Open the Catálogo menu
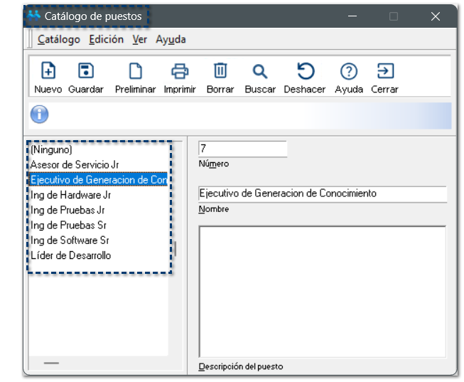 click(x=59, y=40)
